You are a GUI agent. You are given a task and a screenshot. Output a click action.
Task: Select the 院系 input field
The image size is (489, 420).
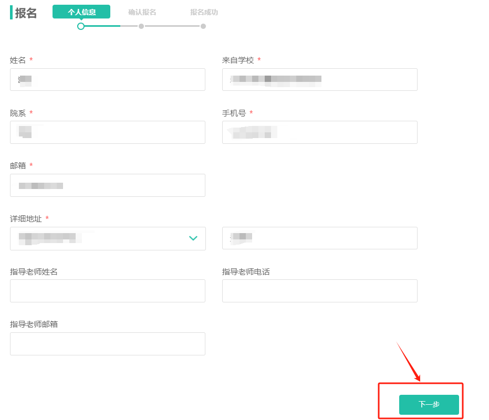[108, 132]
